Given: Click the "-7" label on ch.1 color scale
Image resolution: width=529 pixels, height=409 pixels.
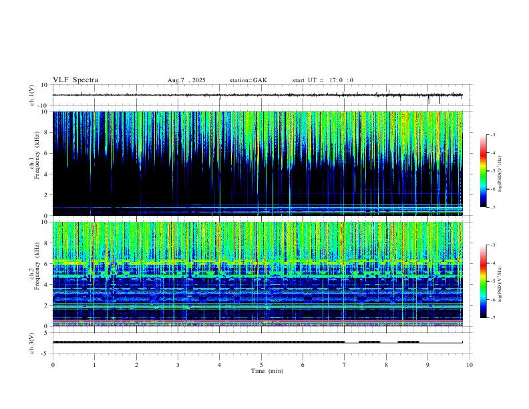Looking at the screenshot, I should click(493, 207).
